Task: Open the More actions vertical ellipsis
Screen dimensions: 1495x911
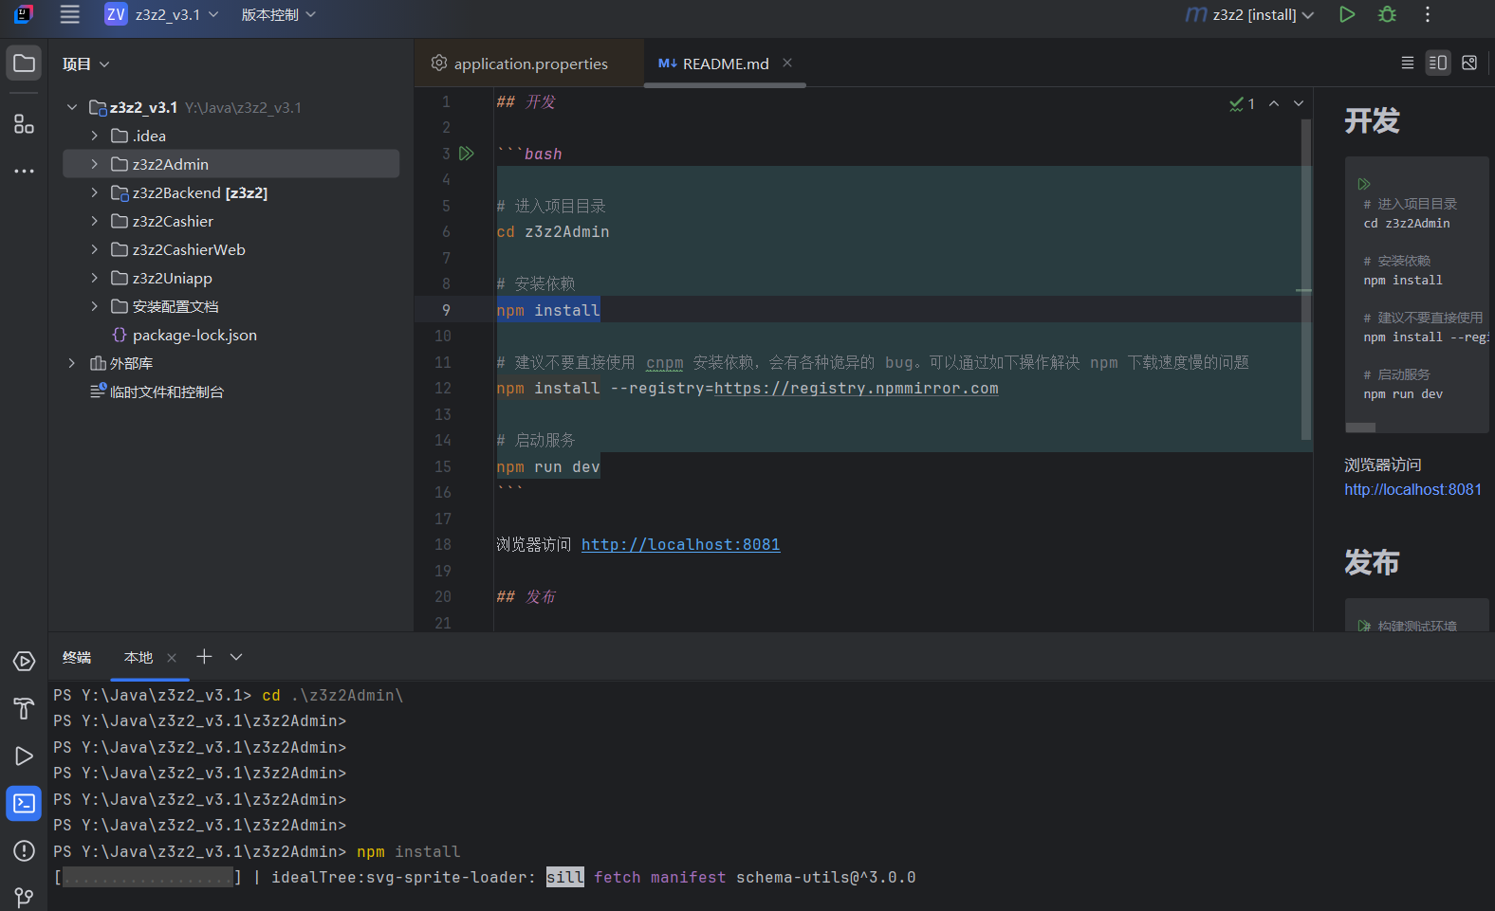Action: [x=1428, y=14]
